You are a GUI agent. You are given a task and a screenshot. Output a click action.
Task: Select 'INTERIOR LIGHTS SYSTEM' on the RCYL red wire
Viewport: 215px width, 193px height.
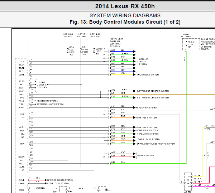tap(60, 180)
